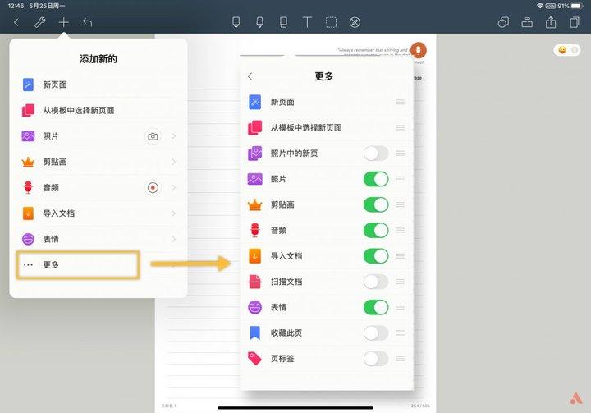Disable the 照片 switch in 更多 panel

pyautogui.click(x=376, y=179)
